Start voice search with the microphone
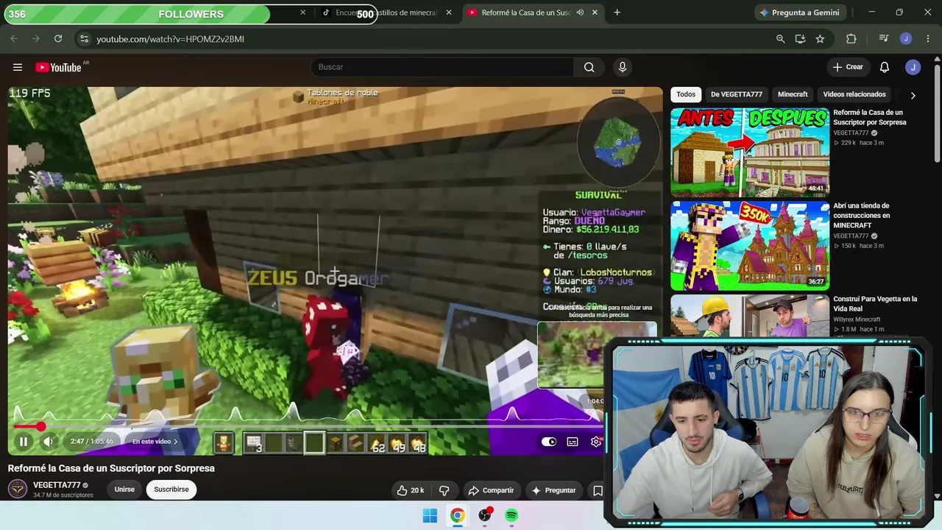 (623, 67)
